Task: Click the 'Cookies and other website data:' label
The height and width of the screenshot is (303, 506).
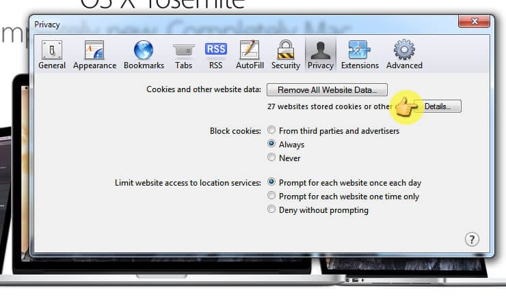Action: pyautogui.click(x=204, y=89)
